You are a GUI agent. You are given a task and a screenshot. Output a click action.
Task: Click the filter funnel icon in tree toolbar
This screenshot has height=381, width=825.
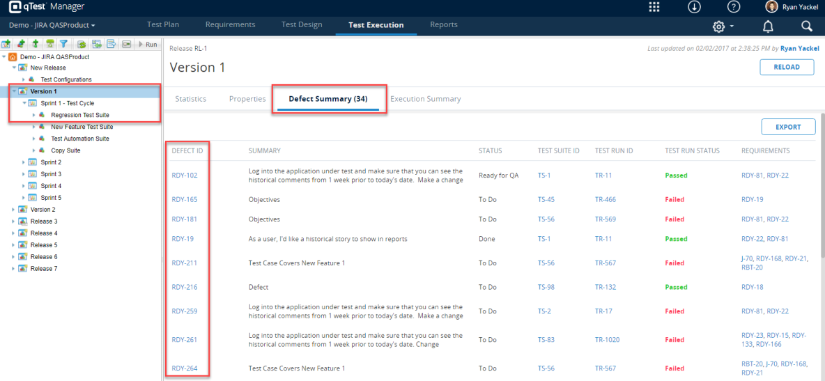point(63,45)
